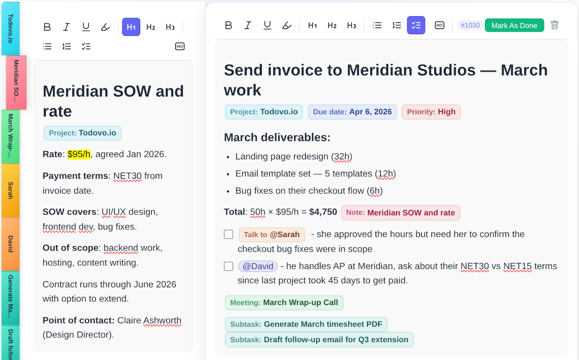Insert numbered list in left note toolbar
579x360 pixels.
(67, 46)
